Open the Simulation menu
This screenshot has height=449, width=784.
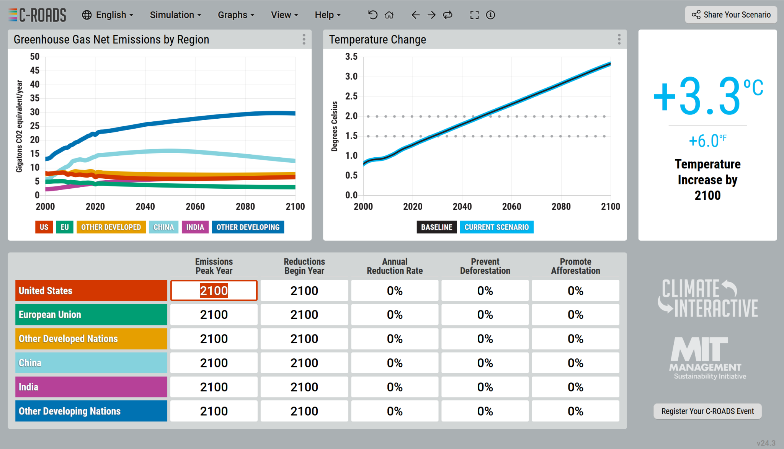tap(175, 15)
